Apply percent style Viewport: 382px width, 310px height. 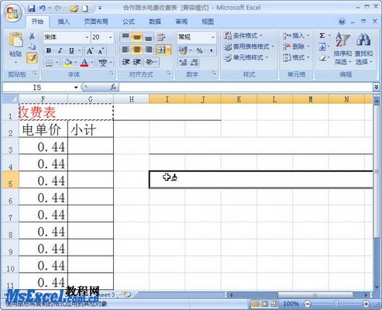(199, 50)
